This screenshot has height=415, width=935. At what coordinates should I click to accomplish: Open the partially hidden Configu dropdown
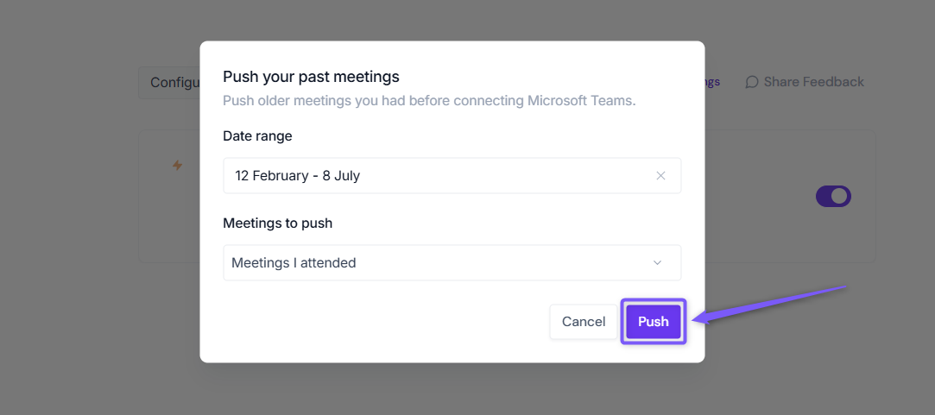click(169, 82)
